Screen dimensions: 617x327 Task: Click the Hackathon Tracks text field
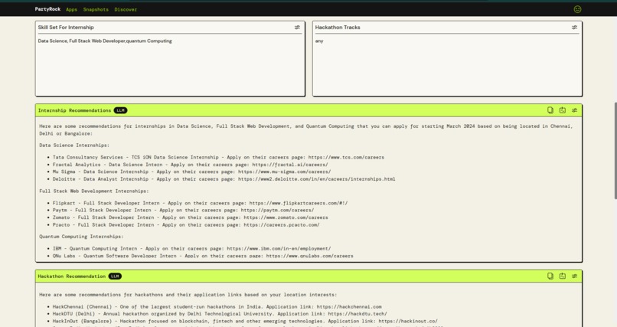pyautogui.click(x=447, y=65)
